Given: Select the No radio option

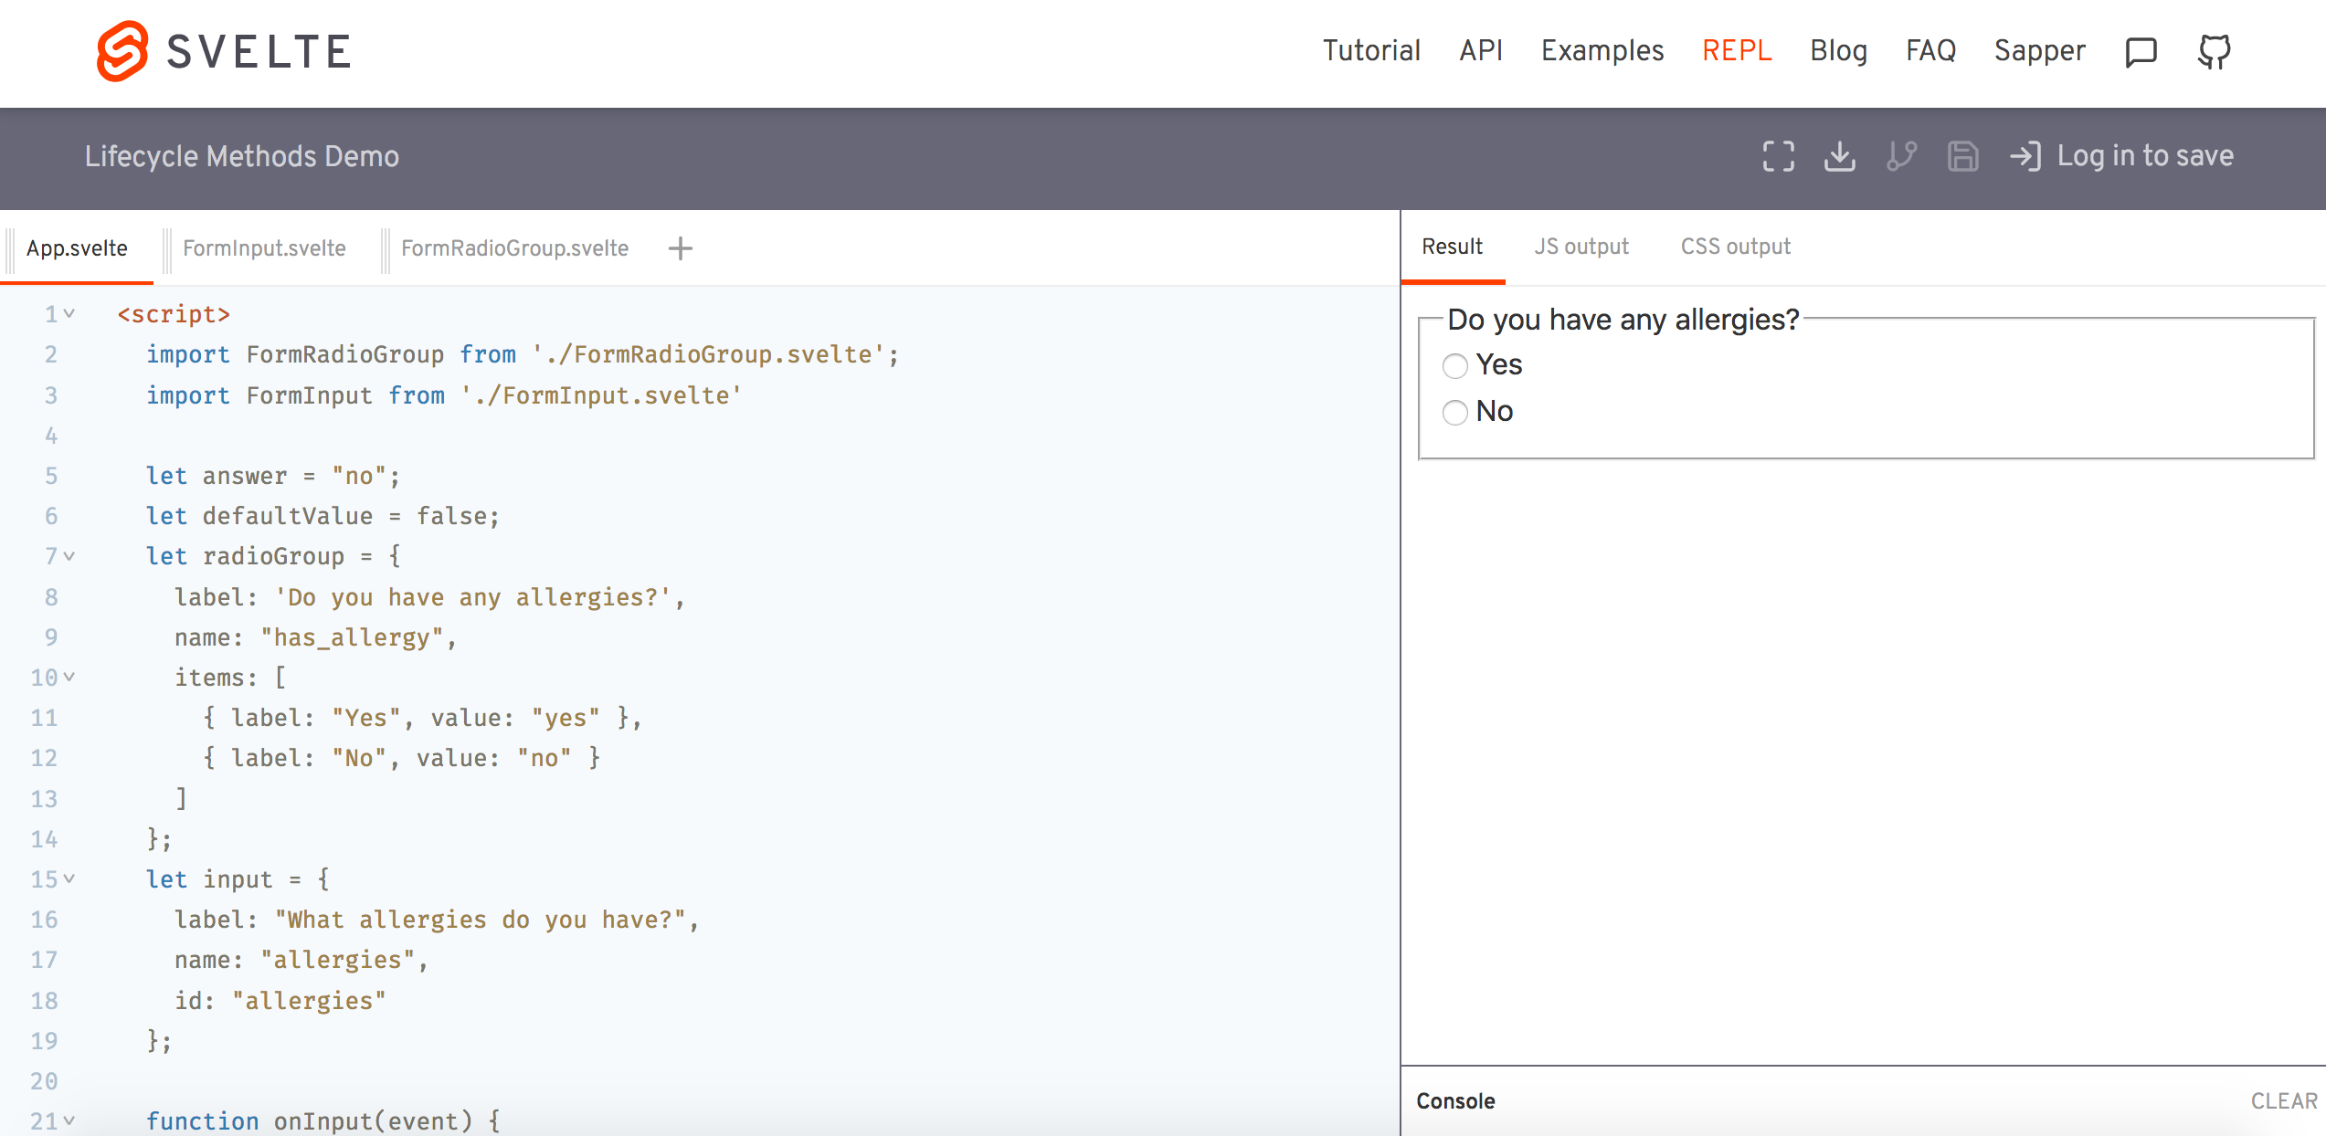Looking at the screenshot, I should (1454, 413).
